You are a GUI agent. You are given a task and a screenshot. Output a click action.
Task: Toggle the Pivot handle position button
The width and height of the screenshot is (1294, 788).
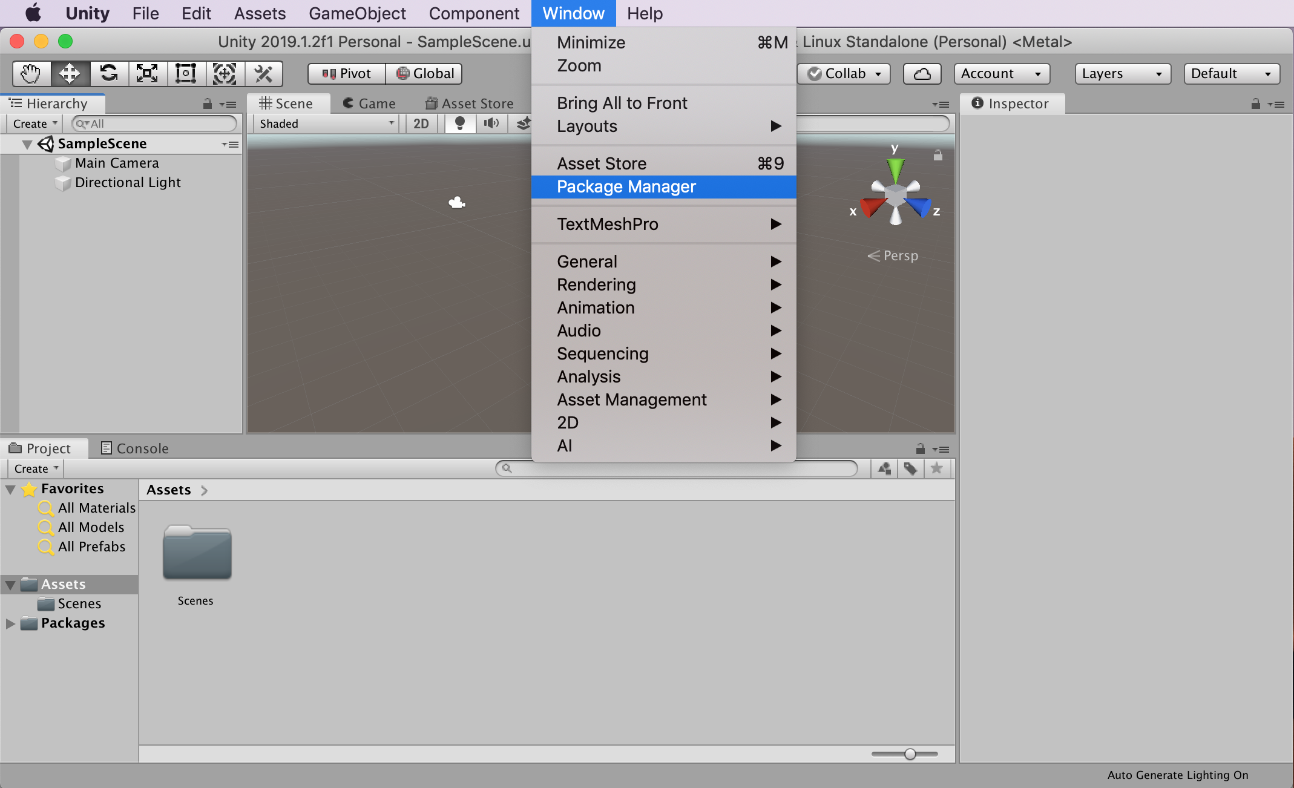coord(346,74)
